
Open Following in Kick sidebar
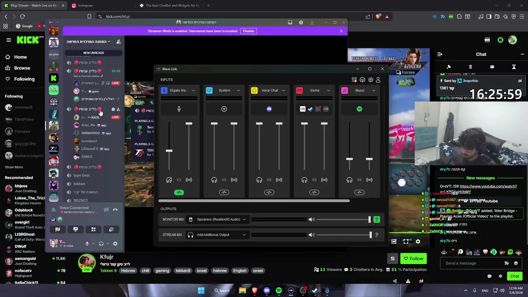pos(24,79)
